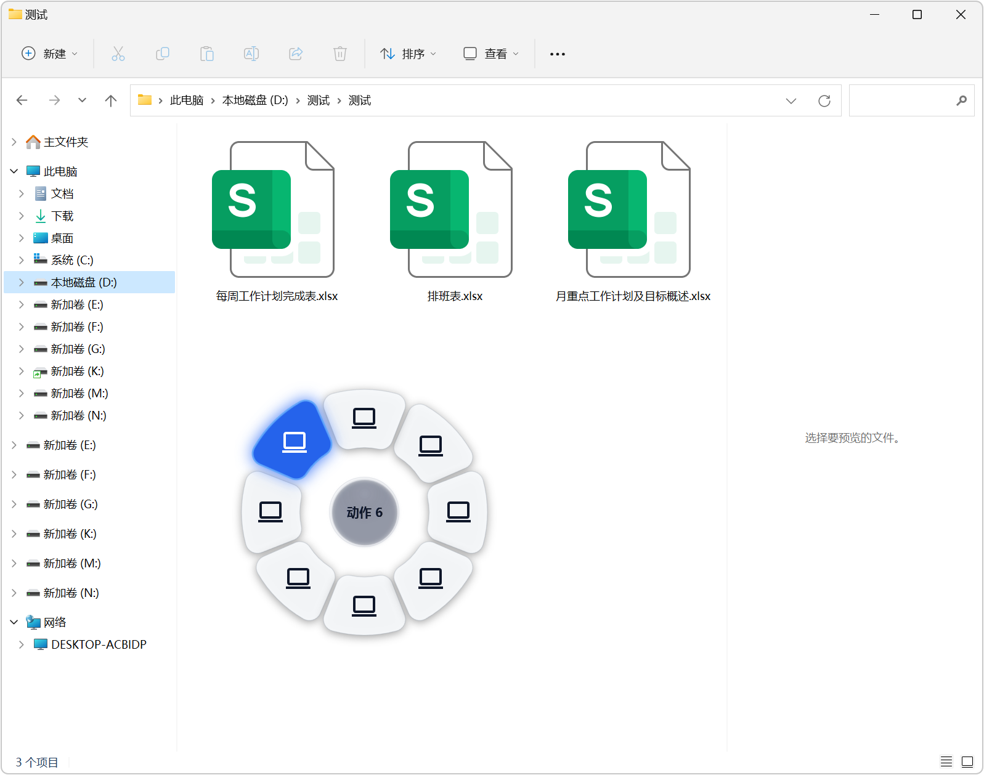Open recent locations dropdown chevron
Screen dimensions: 984x775
pyautogui.click(x=82, y=100)
